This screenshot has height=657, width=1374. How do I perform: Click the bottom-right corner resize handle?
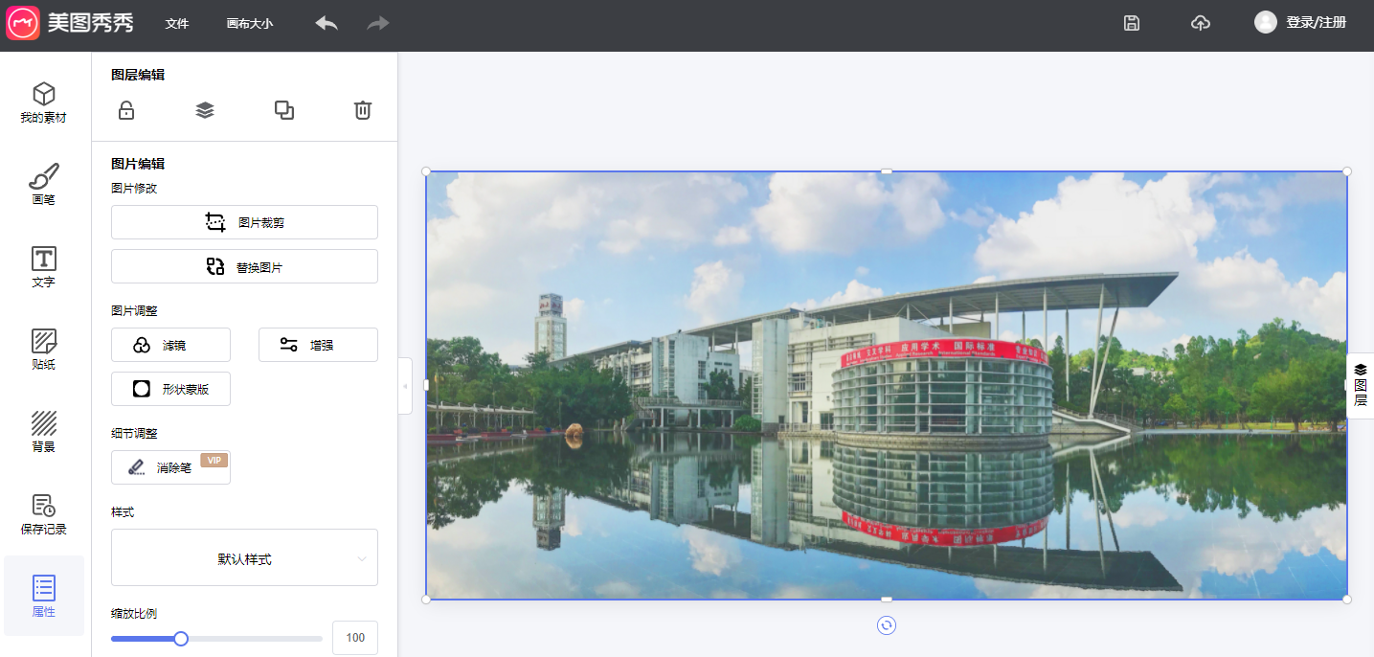[x=1347, y=600]
